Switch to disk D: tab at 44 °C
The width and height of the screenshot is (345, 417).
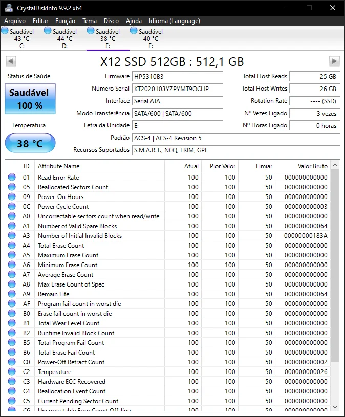tap(65, 38)
